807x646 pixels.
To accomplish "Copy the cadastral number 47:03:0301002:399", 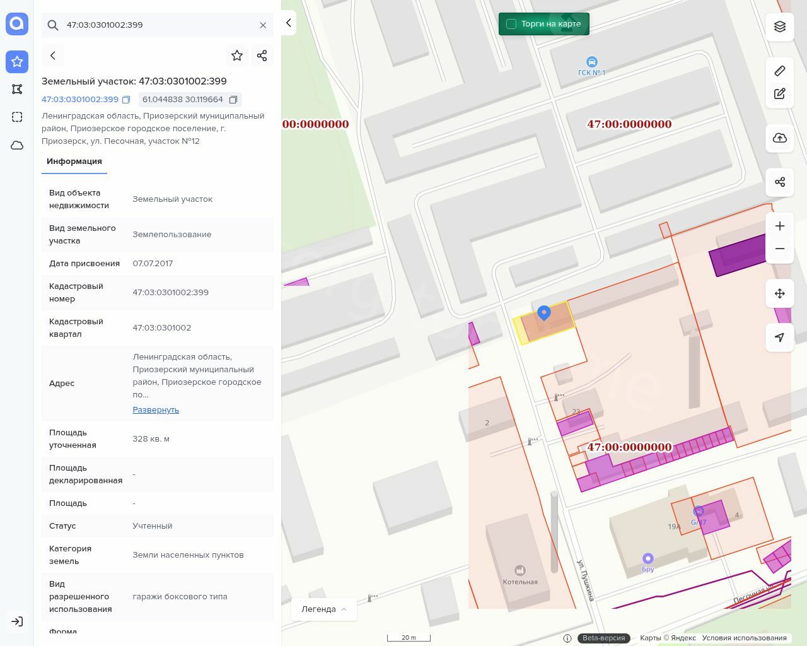I will pos(126,100).
